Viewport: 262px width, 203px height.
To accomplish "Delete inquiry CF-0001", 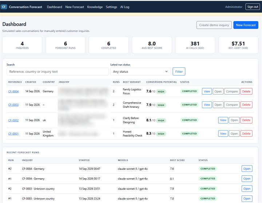I will (246, 133).
